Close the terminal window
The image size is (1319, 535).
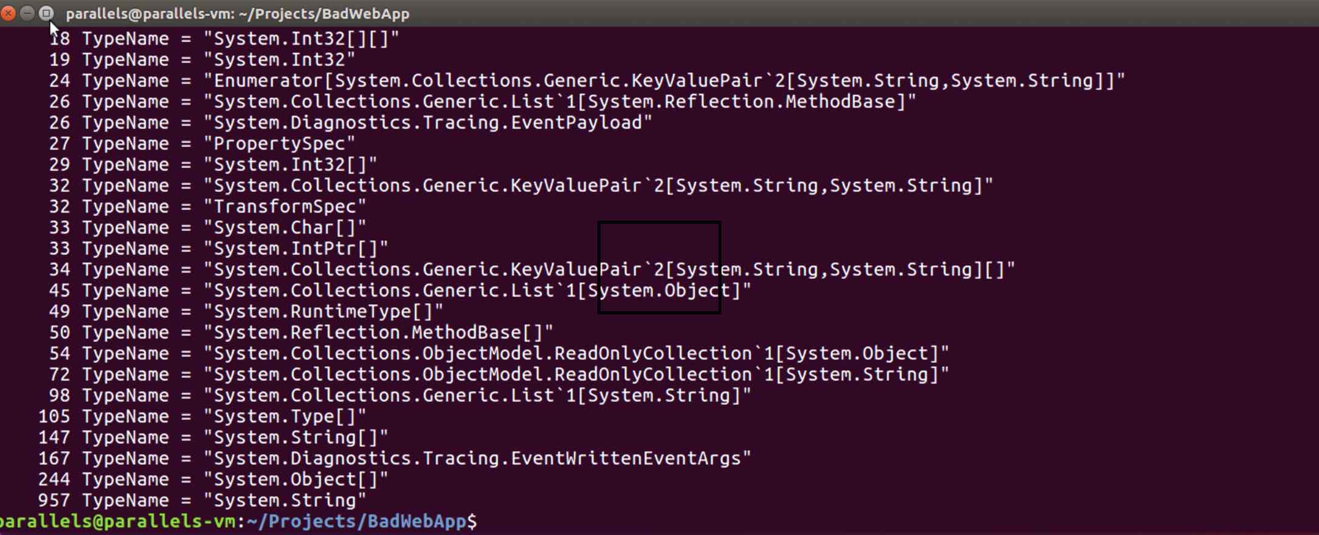pyautogui.click(x=9, y=13)
